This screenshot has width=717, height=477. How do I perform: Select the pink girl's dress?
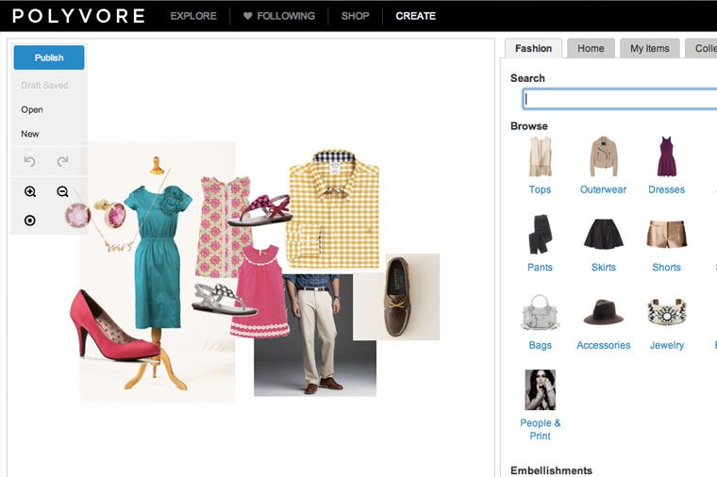click(x=260, y=292)
